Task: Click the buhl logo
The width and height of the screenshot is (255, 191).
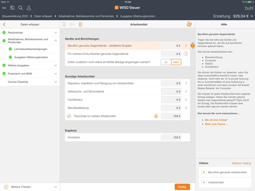Action: click(x=249, y=8)
